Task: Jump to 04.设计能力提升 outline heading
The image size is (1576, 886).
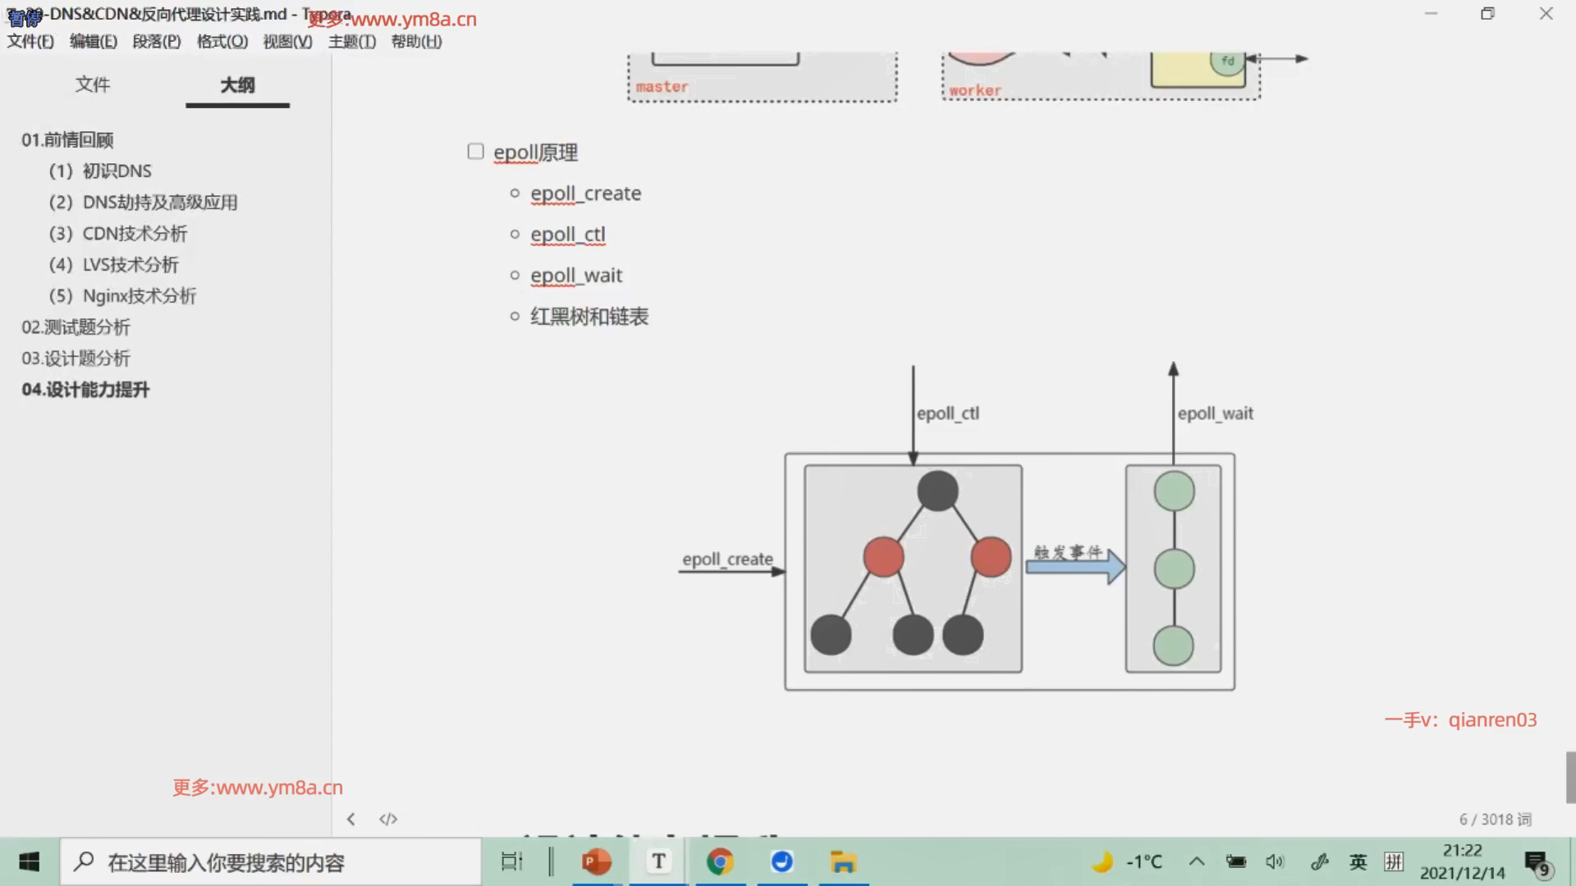Action: coord(85,390)
